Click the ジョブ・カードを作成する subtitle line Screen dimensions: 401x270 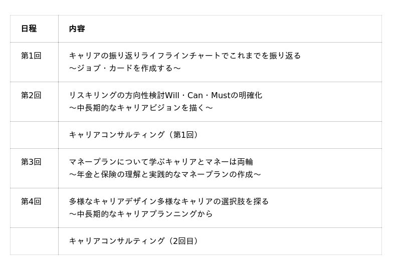coord(125,68)
